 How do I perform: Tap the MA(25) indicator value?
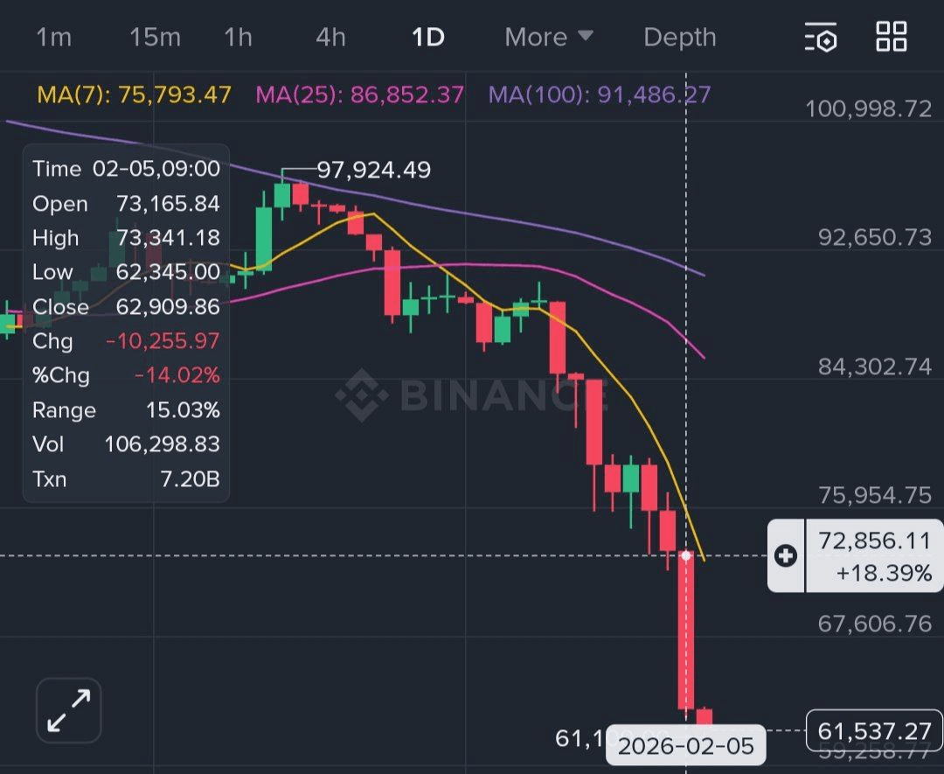(359, 94)
